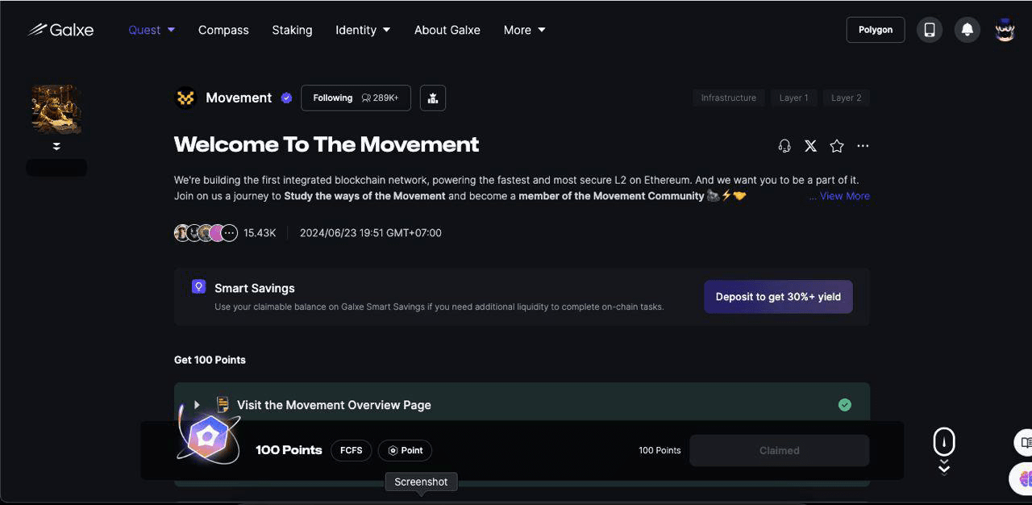Screen dimensions: 1032x505
Task: Open the mobile app icon
Action: tap(930, 30)
